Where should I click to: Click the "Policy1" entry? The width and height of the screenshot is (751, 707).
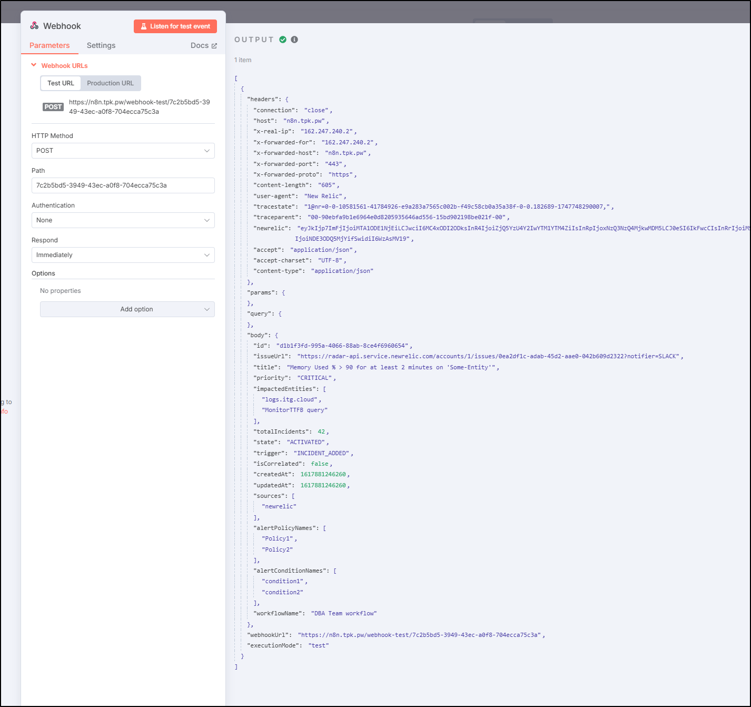278,538
